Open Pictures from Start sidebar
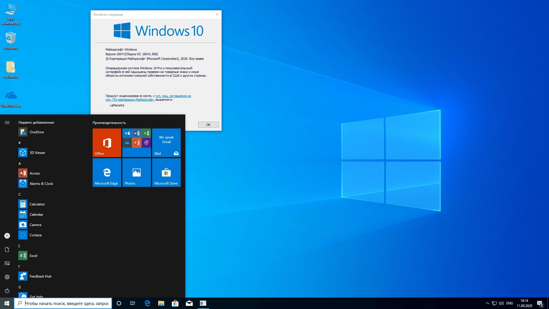This screenshot has width=549, height=309. coord(7,263)
